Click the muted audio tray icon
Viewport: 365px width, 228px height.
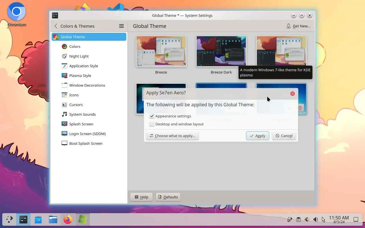[x=307, y=219]
